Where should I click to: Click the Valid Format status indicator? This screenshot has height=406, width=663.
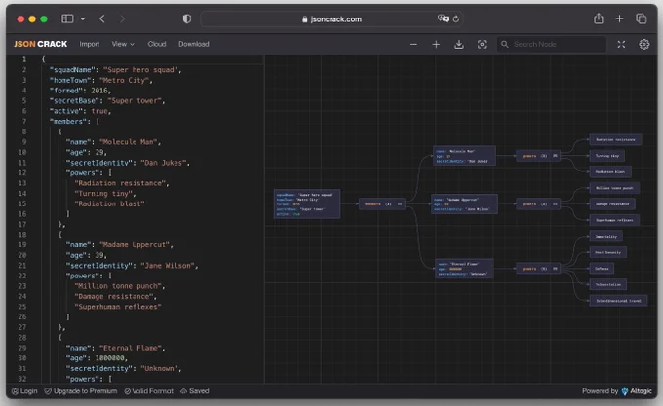click(149, 391)
